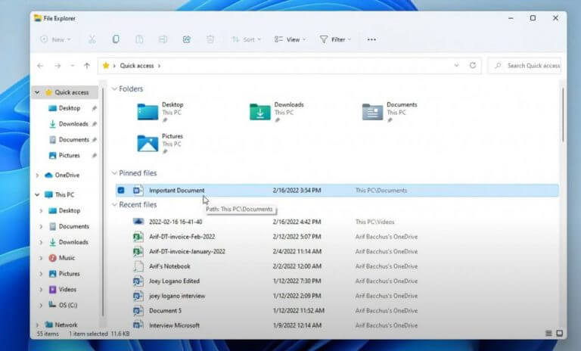Maximize the File Explorer window
The image size is (581, 351).
point(533,18)
